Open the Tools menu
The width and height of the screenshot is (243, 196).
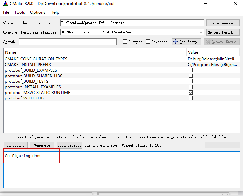[20, 12]
